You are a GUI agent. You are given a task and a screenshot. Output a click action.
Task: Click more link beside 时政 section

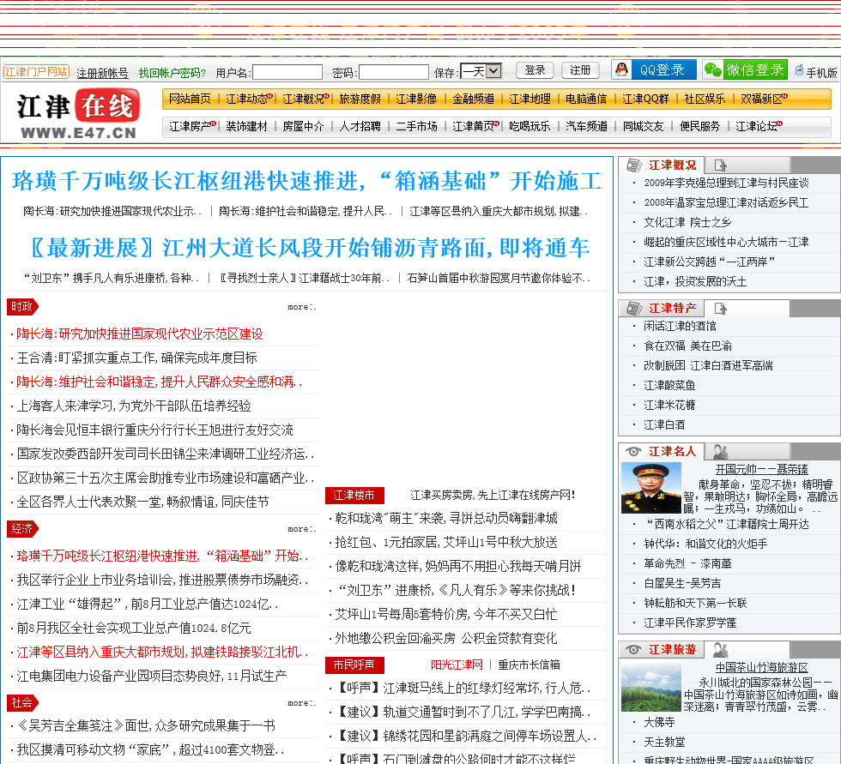click(x=302, y=307)
